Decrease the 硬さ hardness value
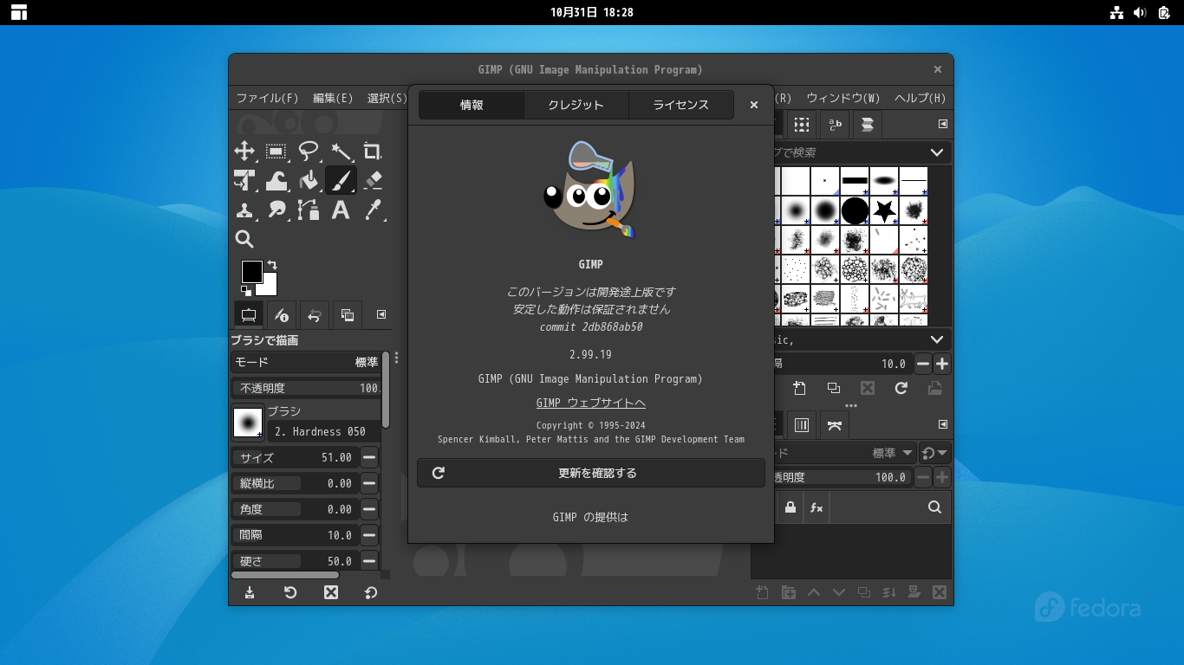This screenshot has height=665, width=1184. (x=369, y=561)
